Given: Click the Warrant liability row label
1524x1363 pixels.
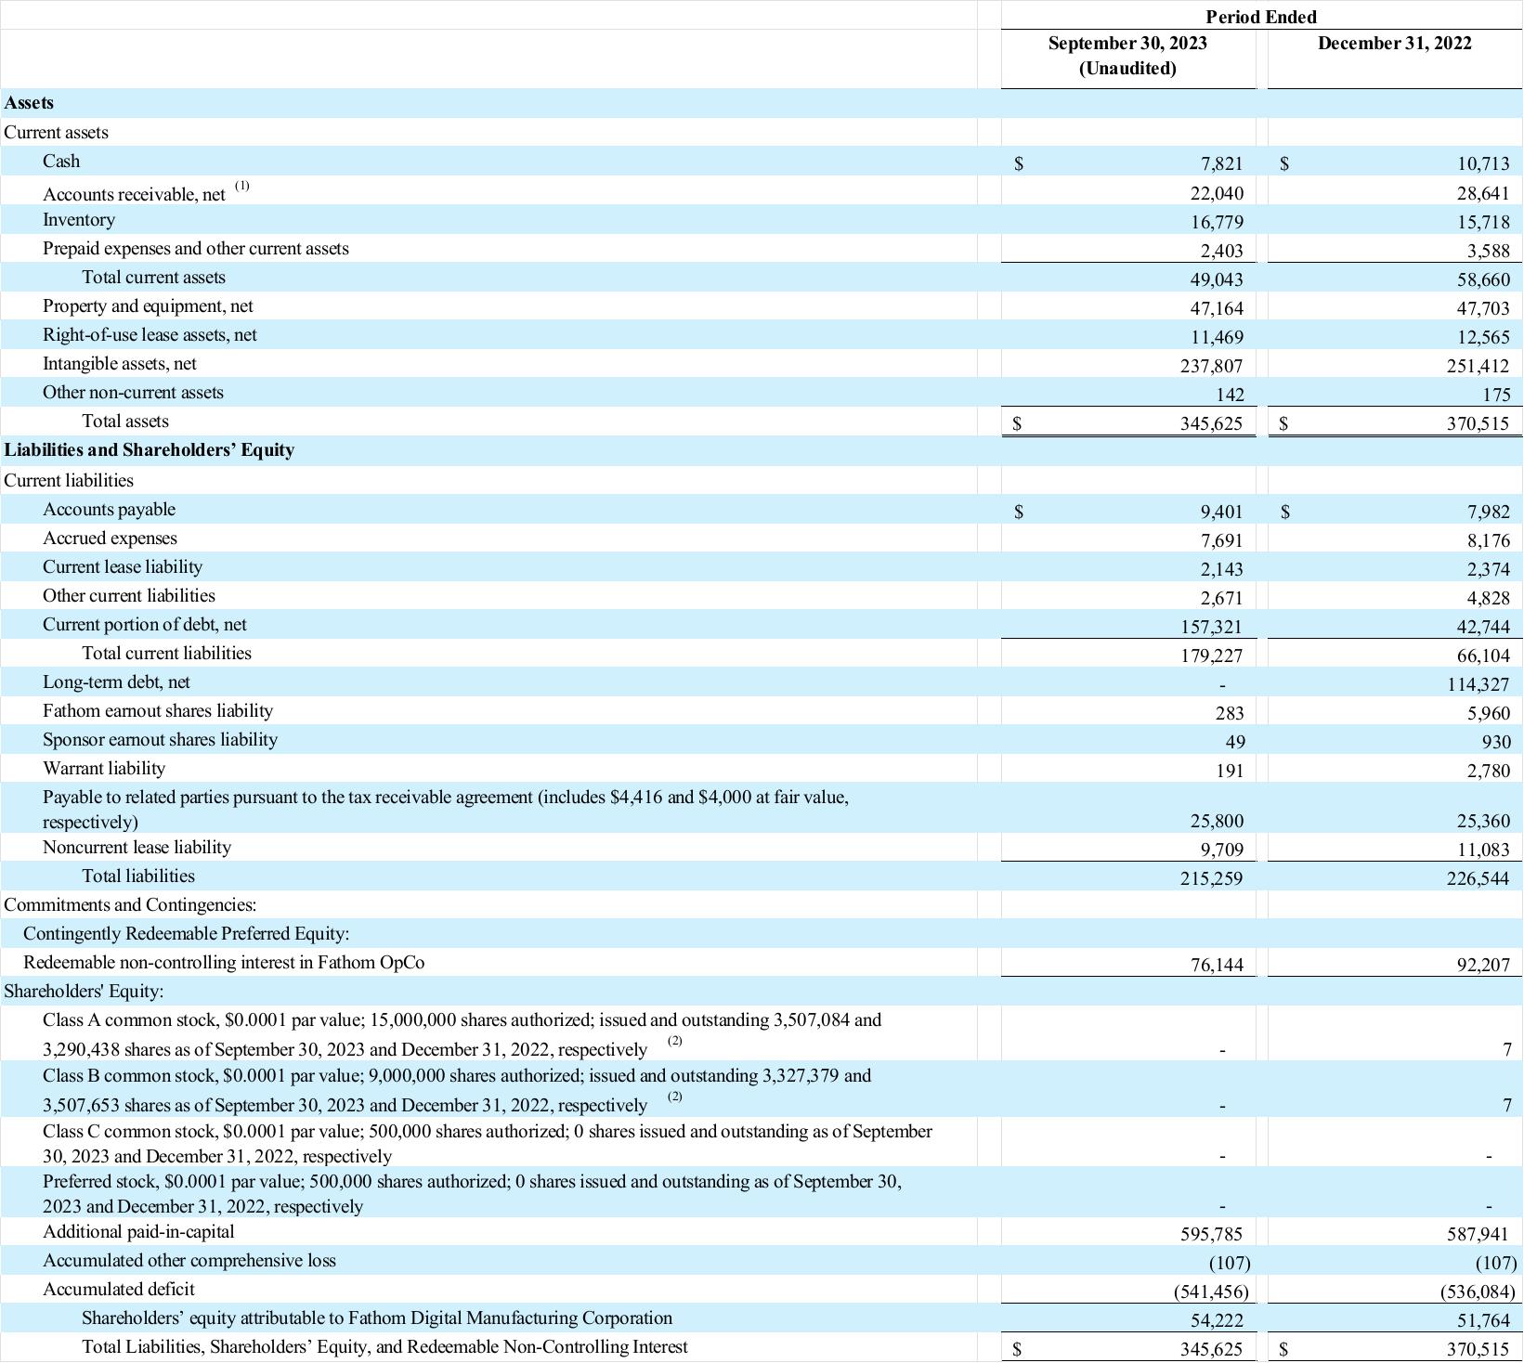Looking at the screenshot, I should coord(104,769).
